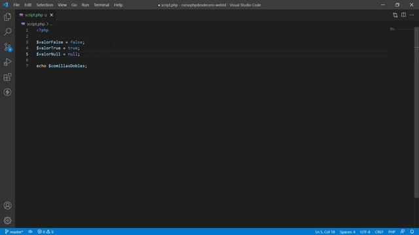The image size is (419, 235).
Task: Open breadcrumb symbol ellipsis after script.php
Action: click(x=51, y=24)
